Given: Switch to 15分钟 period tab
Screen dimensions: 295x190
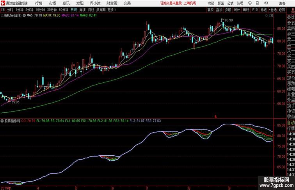Looking at the screenshot, I should point(40,10).
